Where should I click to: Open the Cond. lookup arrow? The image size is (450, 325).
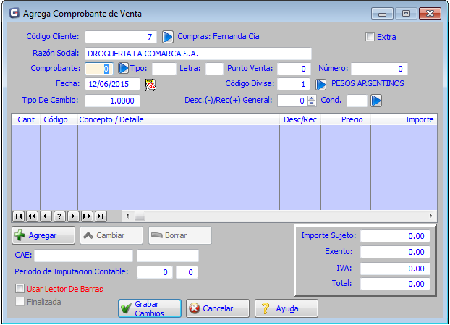coord(376,101)
